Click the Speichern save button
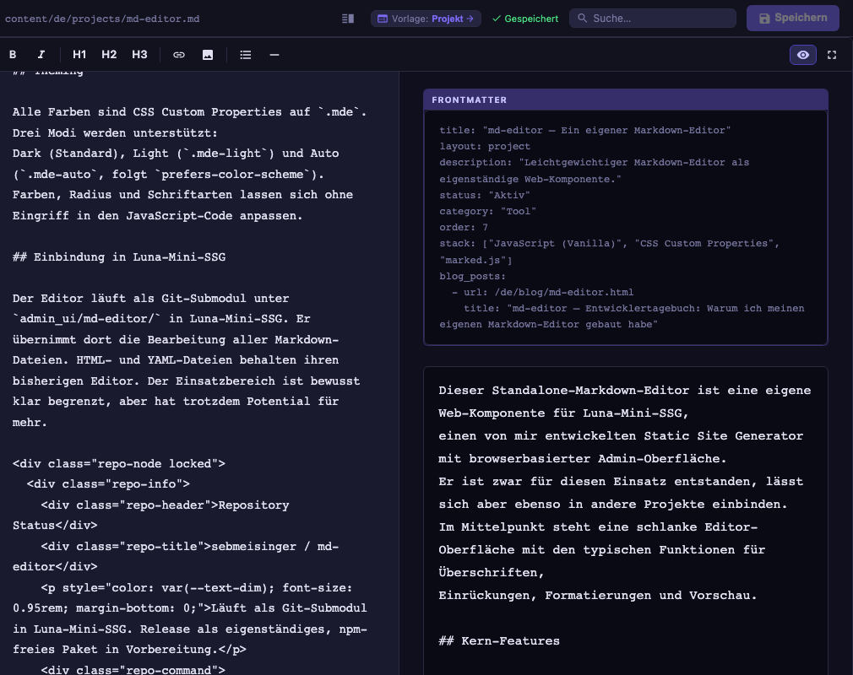The height and width of the screenshot is (675, 853). [x=793, y=18]
